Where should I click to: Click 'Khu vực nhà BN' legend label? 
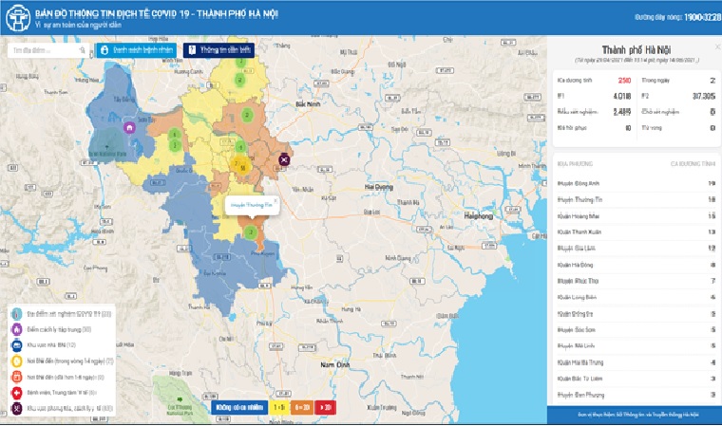coord(51,345)
